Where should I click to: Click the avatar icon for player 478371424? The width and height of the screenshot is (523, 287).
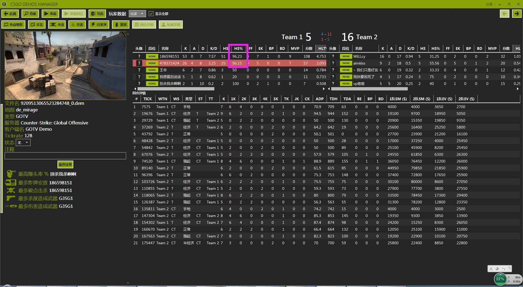[x=139, y=63]
